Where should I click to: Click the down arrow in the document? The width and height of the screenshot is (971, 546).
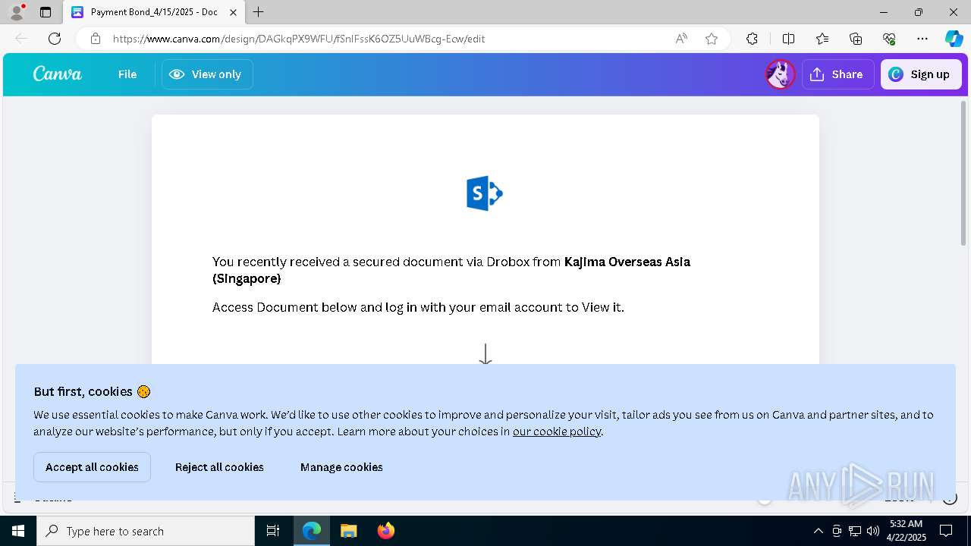(x=485, y=354)
